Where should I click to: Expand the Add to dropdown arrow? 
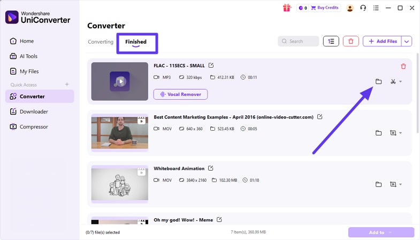pyautogui.click(x=390, y=233)
